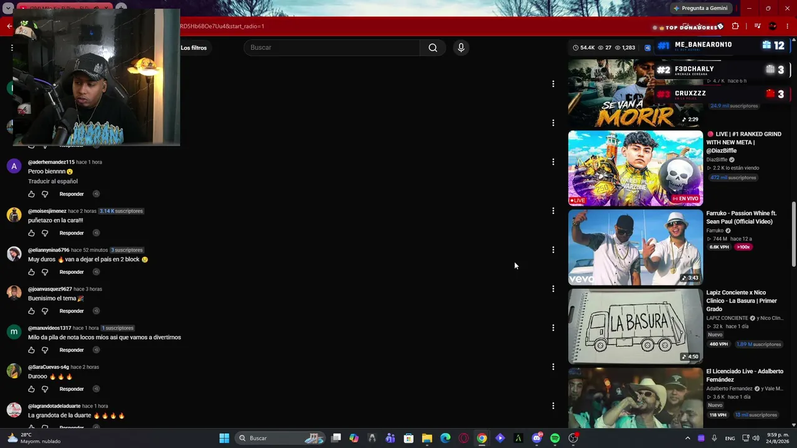Dislike the comment by @aderhernandez115
Viewport: 797px width, 448px height.
(45, 194)
